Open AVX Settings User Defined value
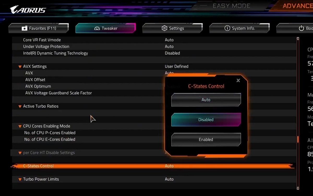This screenshot has height=196, width=313. (x=177, y=66)
